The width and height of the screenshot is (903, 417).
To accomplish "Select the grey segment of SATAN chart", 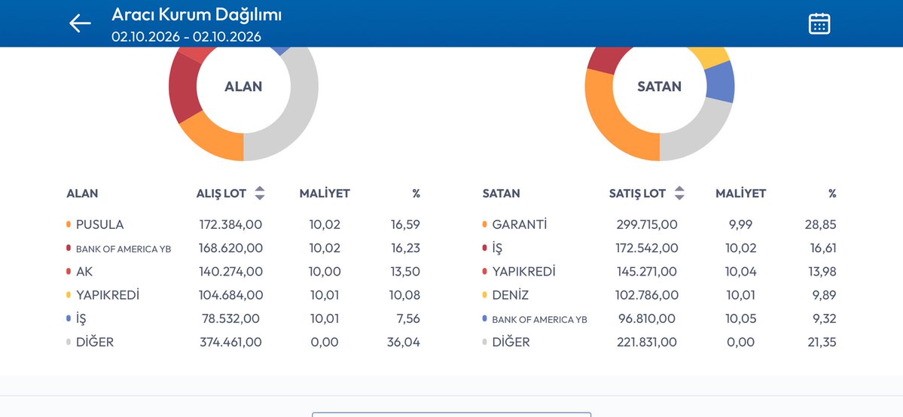I will 700,132.
